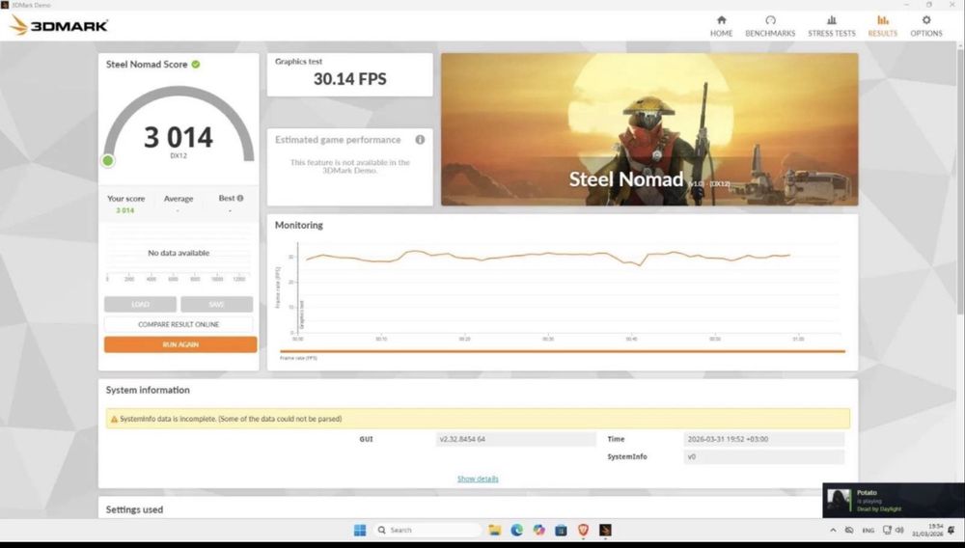Click the Settings used heading
Viewport: 965px width, 548px height.
pyautogui.click(x=134, y=509)
